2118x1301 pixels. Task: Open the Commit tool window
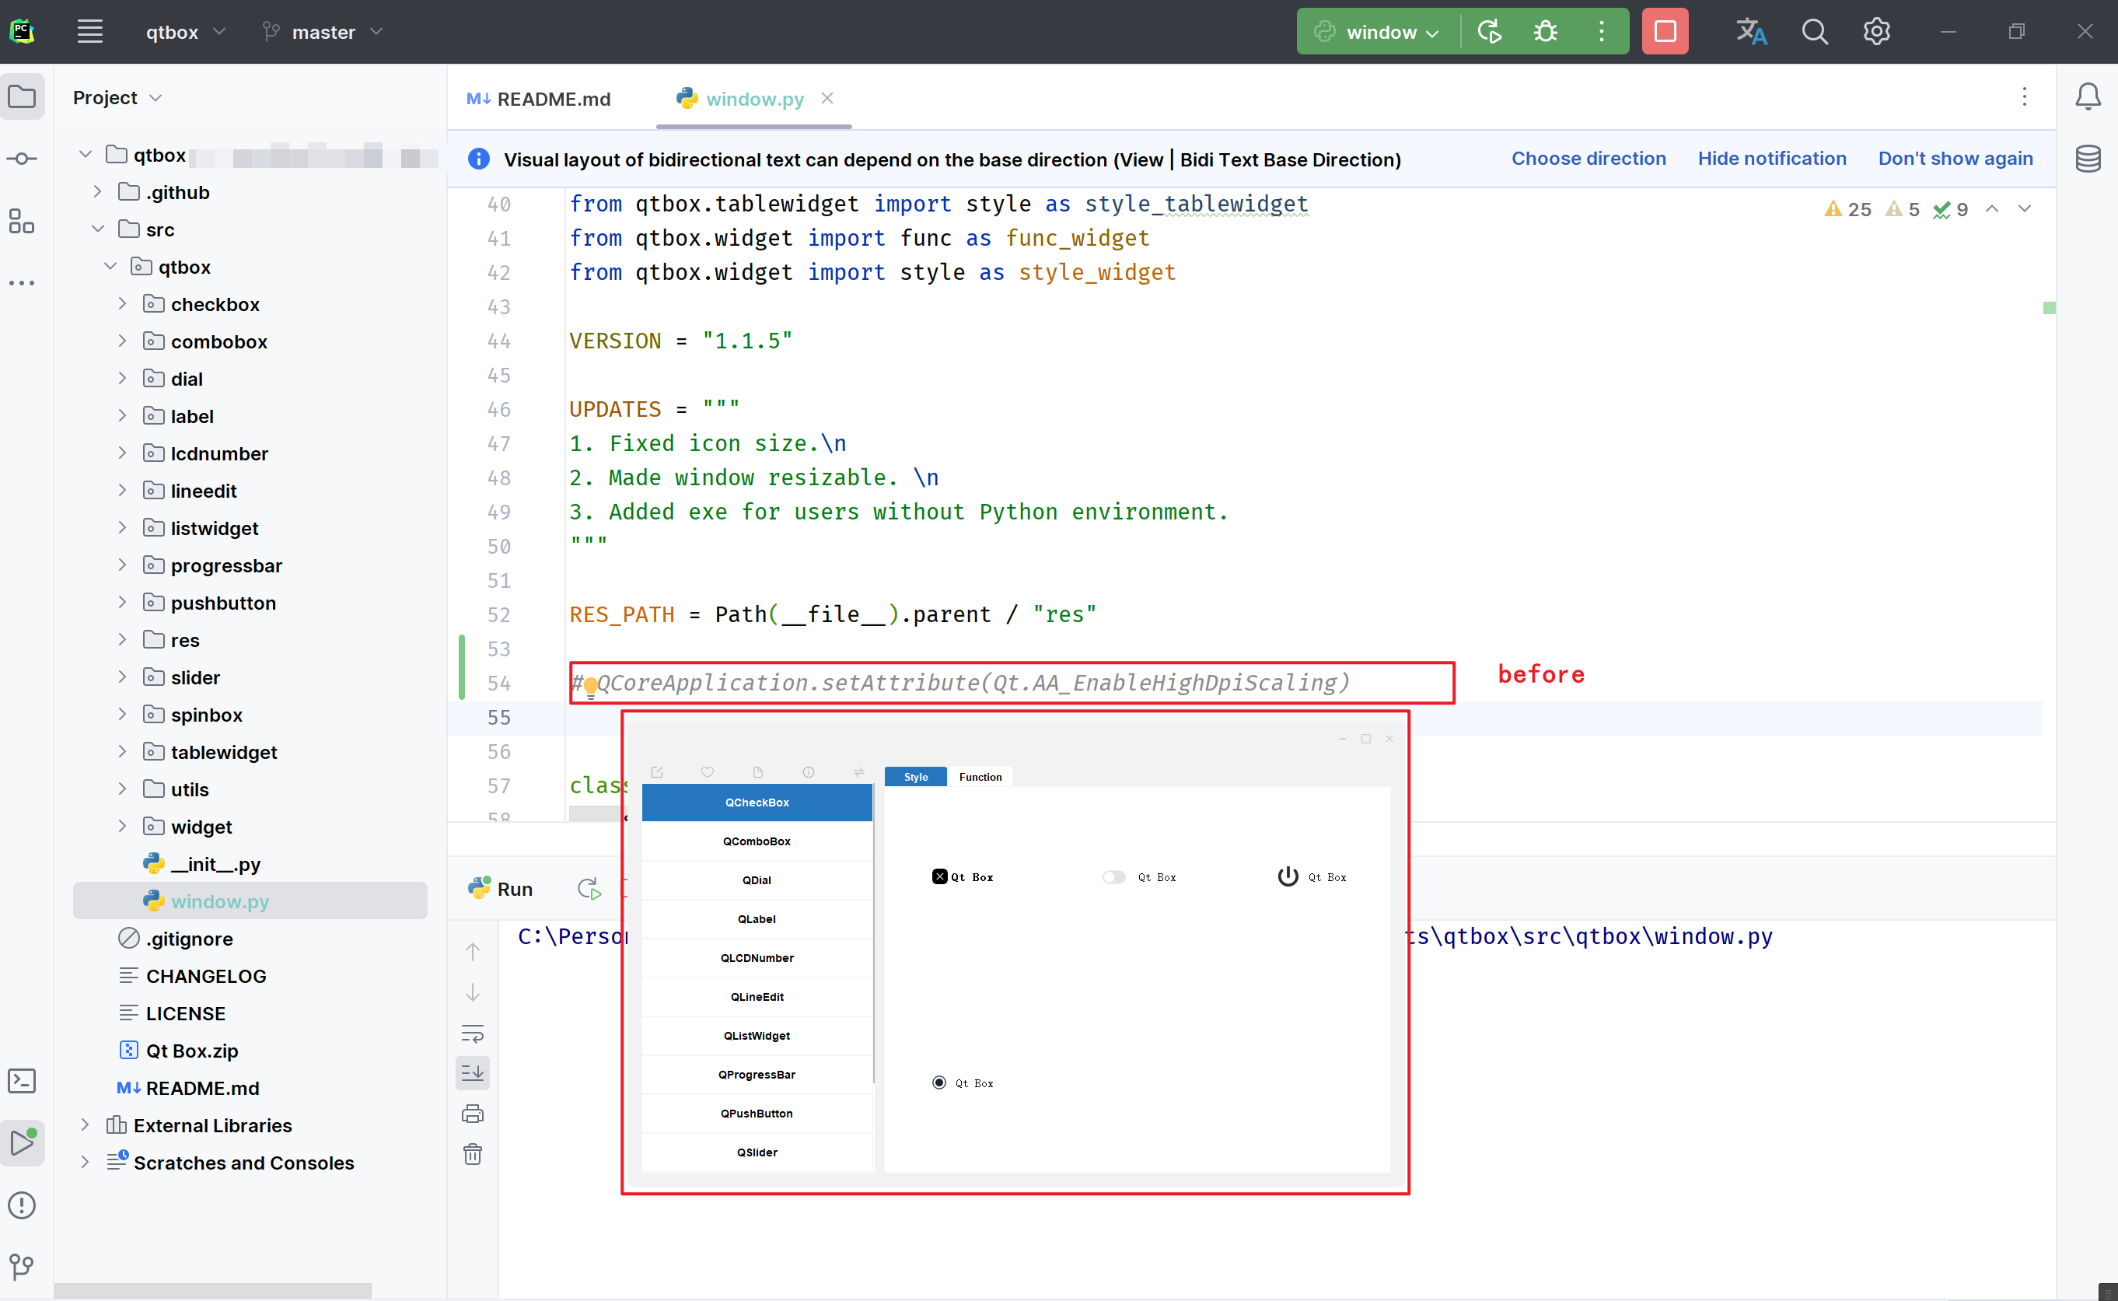(x=23, y=159)
